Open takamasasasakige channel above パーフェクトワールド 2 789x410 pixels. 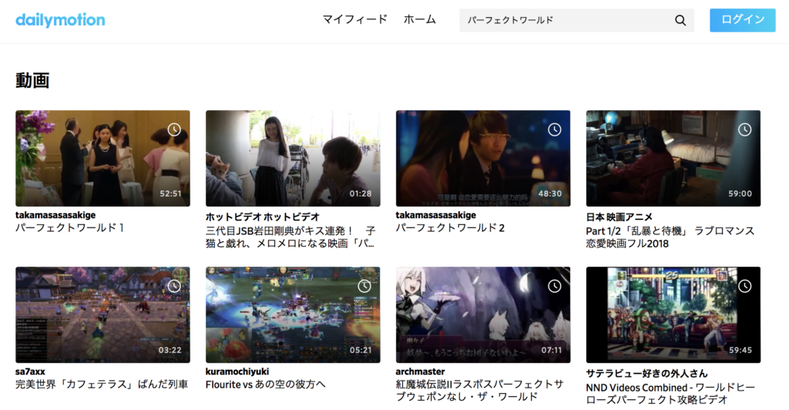(x=436, y=215)
